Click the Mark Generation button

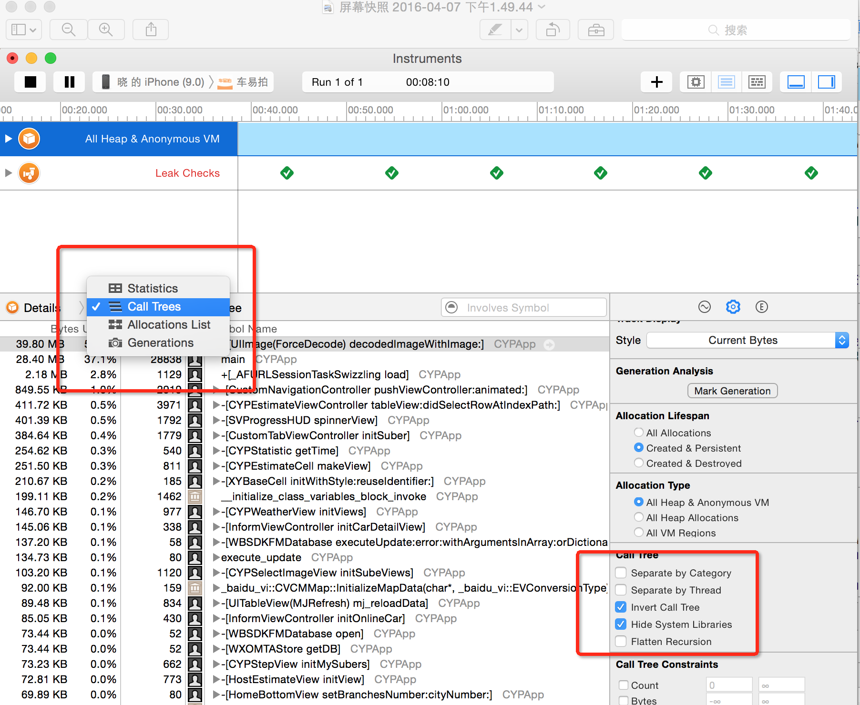pos(732,391)
